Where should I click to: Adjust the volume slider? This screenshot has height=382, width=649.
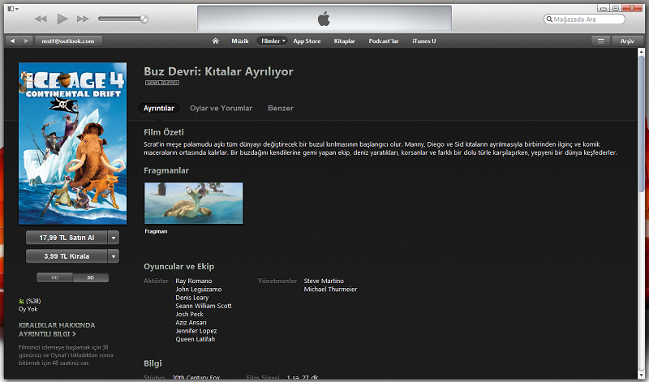(123, 19)
